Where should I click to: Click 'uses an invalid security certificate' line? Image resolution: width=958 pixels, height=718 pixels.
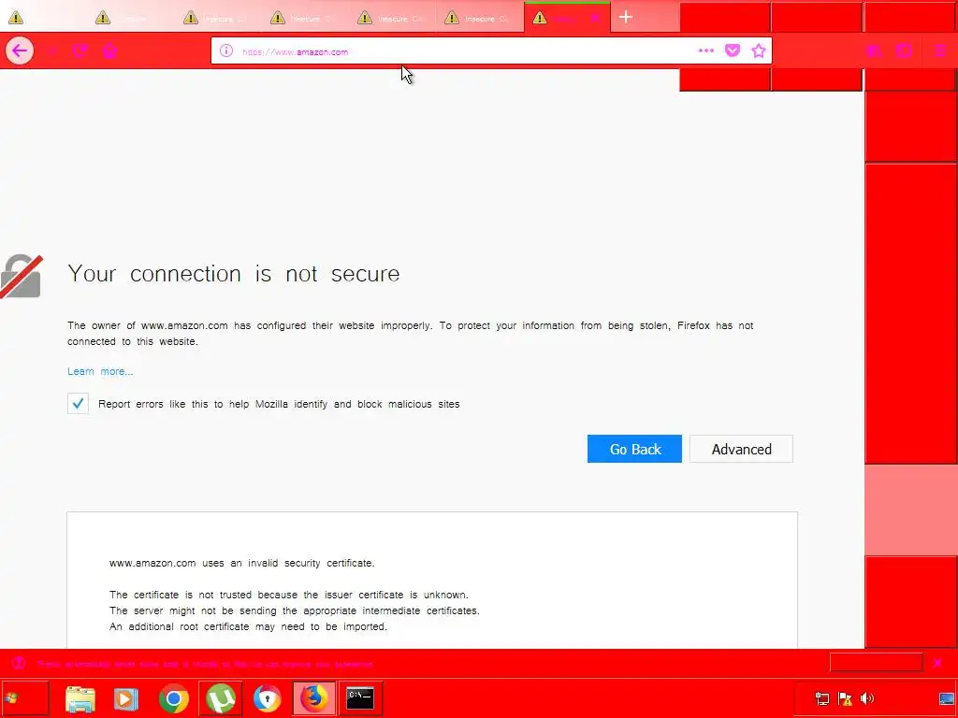point(242,563)
